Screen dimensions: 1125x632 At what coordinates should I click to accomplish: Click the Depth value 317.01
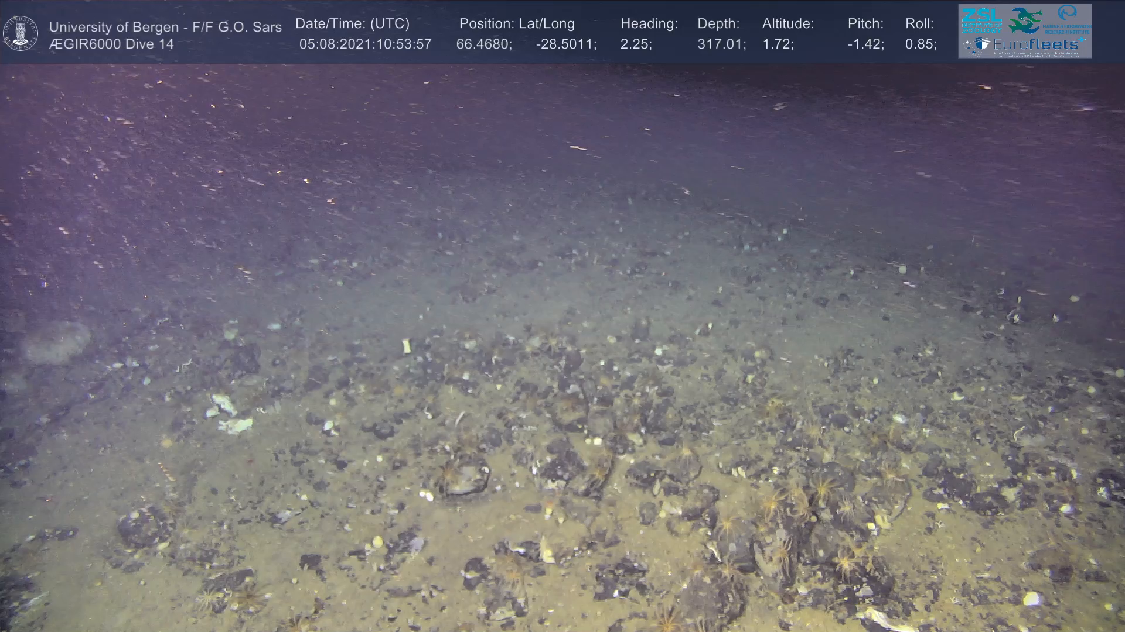721,44
